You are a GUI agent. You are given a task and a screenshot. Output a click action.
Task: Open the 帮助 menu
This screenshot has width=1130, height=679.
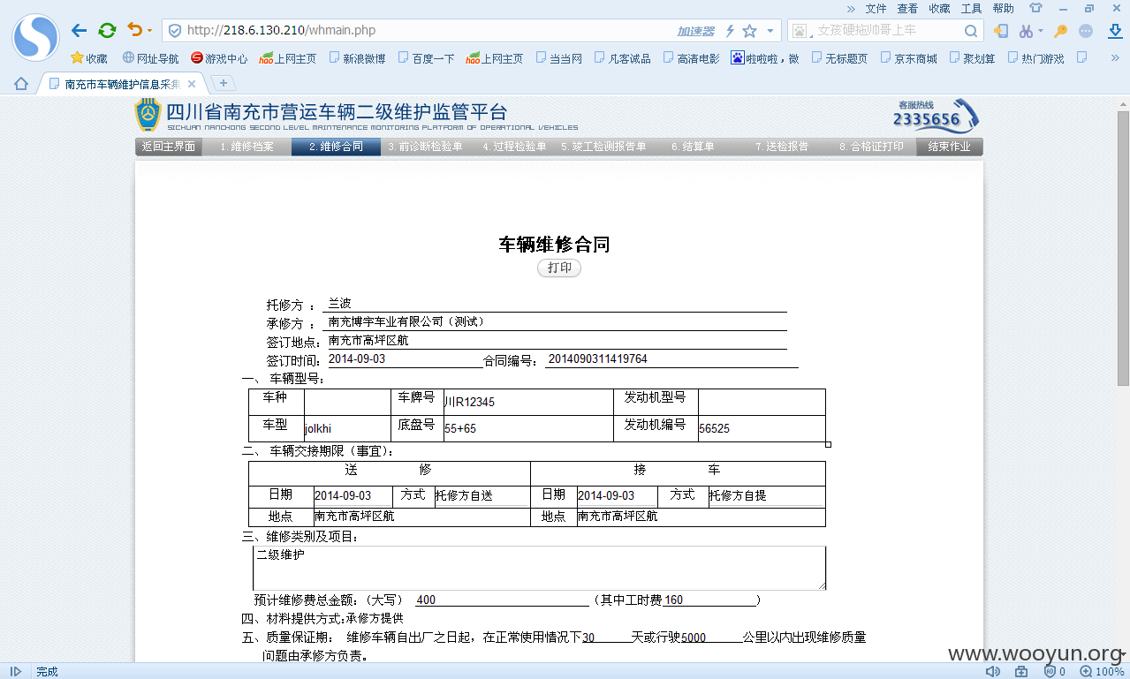coord(1003,8)
